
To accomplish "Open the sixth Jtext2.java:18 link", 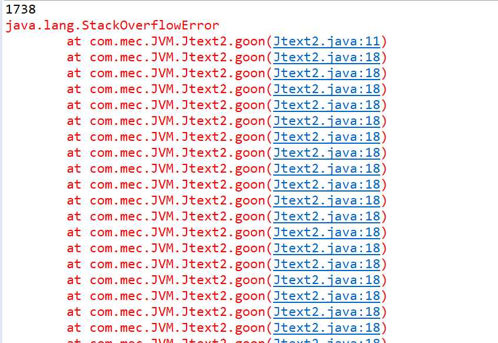I will click(327, 137).
